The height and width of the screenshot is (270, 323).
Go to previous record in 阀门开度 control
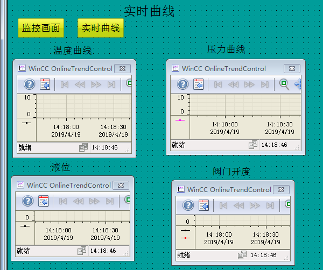238,205
